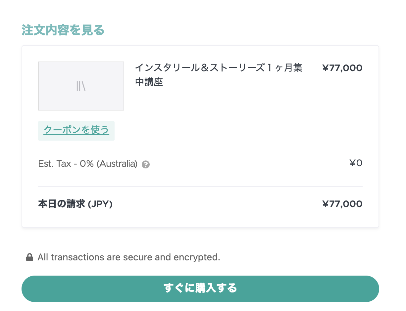The width and height of the screenshot is (406, 311).
Task: Click the (JPY) currency indicator
Action: (100, 204)
